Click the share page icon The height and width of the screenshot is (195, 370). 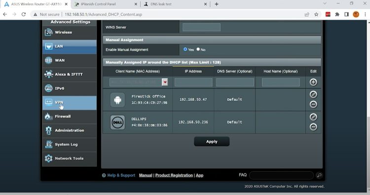point(307,14)
